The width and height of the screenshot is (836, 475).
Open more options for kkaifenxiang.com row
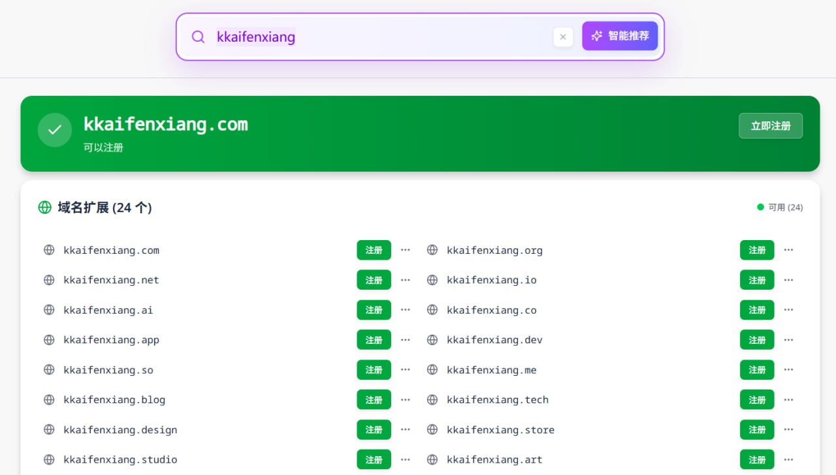406,250
